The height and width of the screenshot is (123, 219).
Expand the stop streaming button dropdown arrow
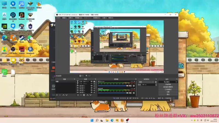pos(176,82)
